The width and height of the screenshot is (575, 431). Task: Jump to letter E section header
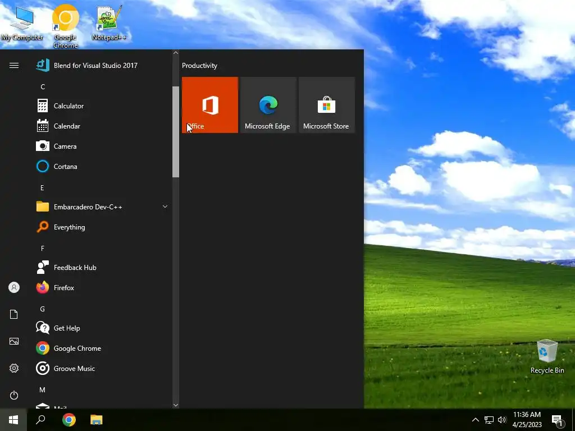[42, 187]
